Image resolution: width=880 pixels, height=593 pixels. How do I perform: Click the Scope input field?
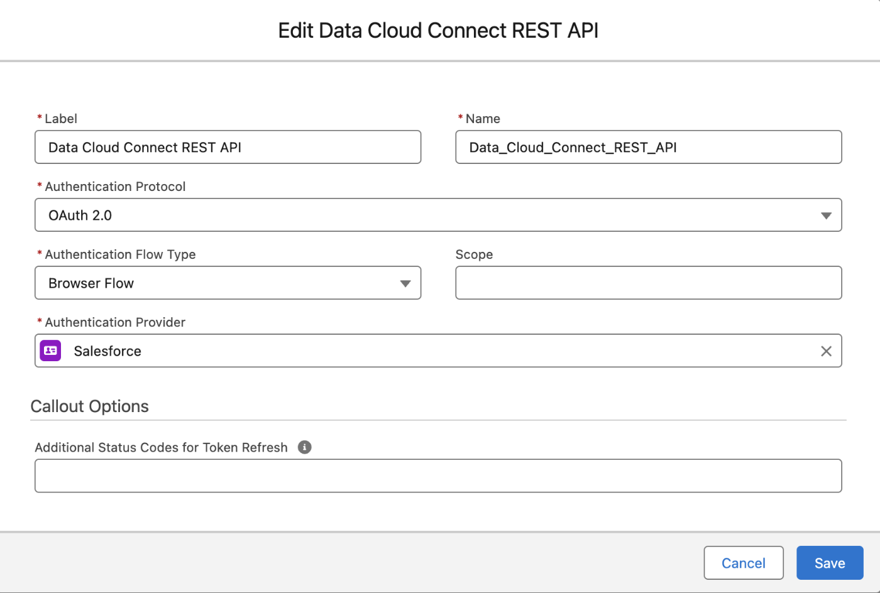pos(648,283)
